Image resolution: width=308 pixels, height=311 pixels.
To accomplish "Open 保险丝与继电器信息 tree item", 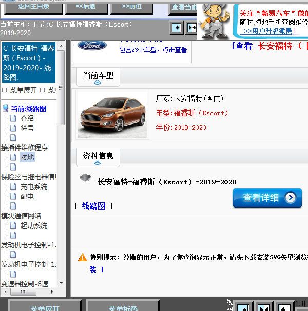I will click(29, 177).
